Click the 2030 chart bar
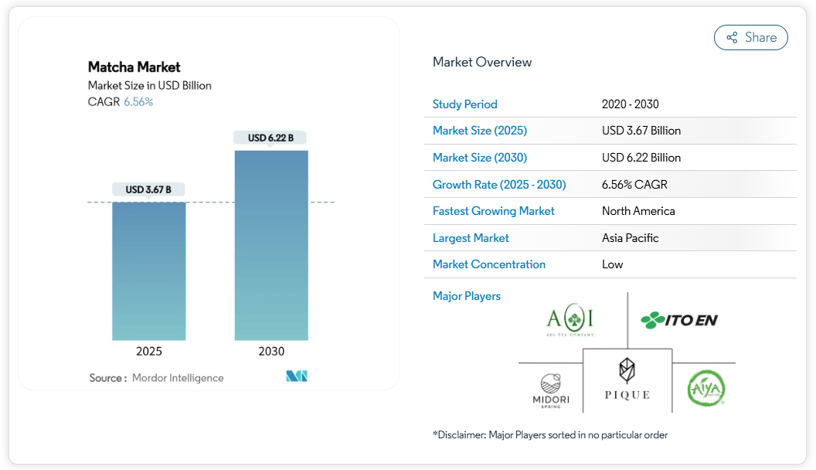 pyautogui.click(x=271, y=245)
